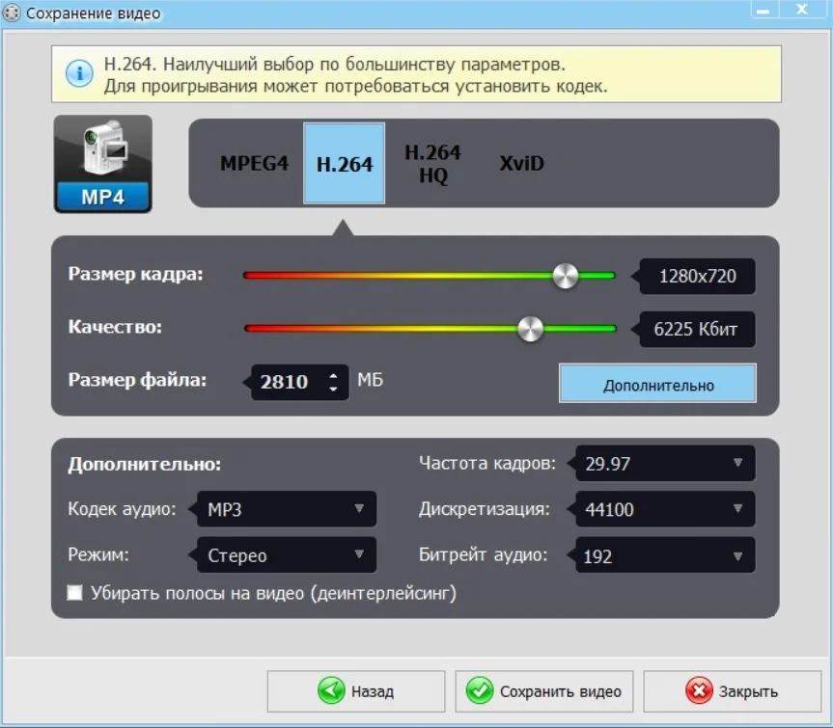Click the Качество slider handle
The width and height of the screenshot is (833, 728).
(x=530, y=329)
